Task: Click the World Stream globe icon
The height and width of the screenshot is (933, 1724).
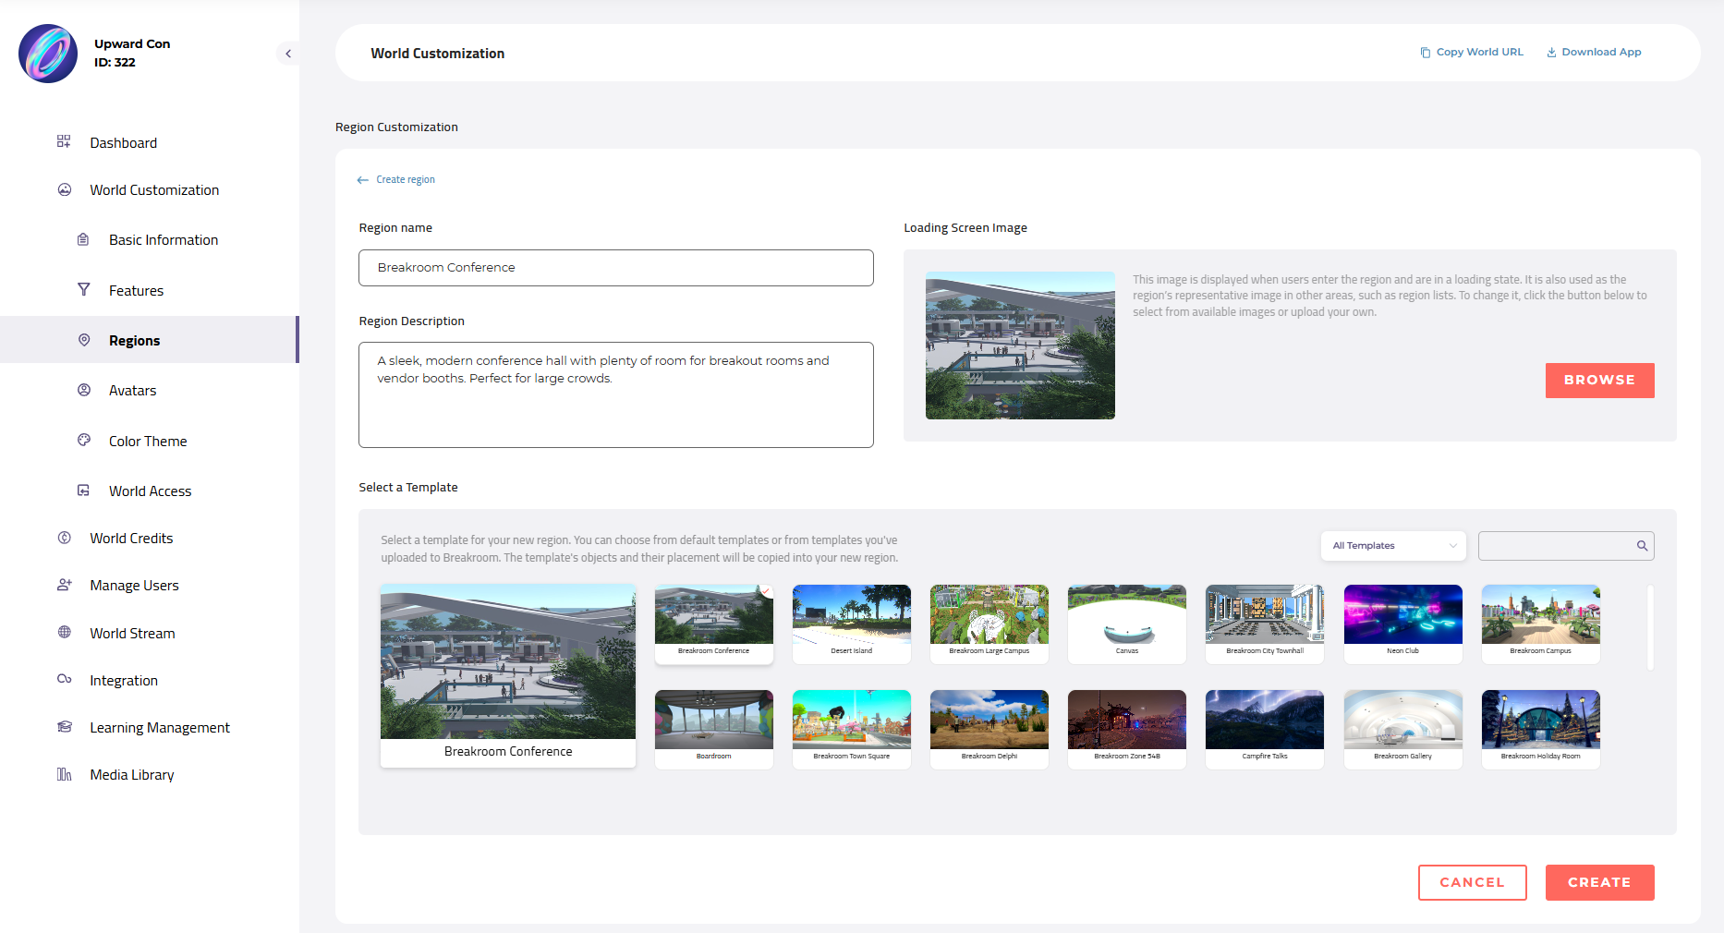Action: [x=65, y=633]
